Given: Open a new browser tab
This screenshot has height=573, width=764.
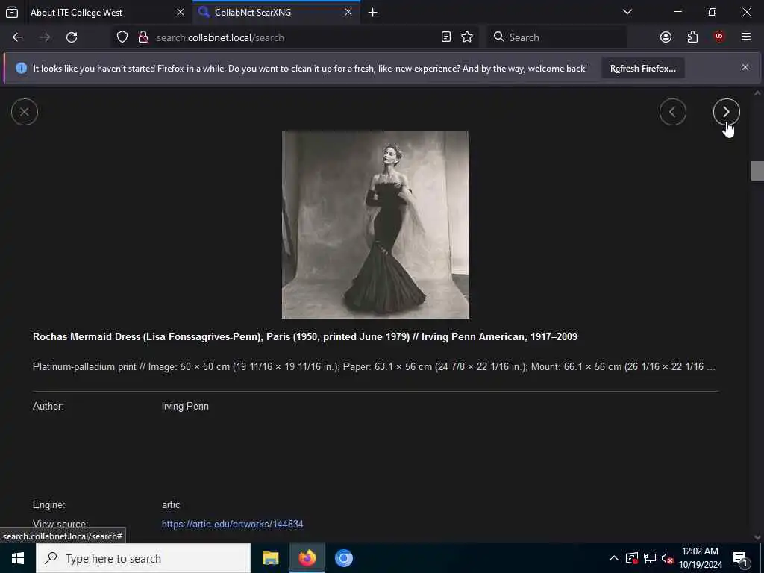Looking at the screenshot, I should click(373, 13).
